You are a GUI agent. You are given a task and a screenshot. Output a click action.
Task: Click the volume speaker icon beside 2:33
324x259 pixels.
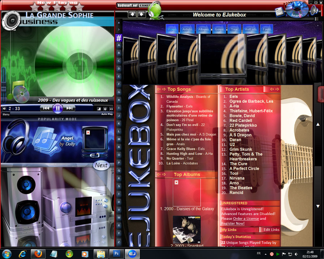[4, 109]
